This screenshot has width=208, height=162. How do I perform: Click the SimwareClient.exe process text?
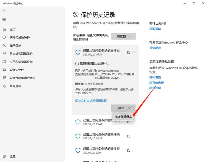pos(108,71)
